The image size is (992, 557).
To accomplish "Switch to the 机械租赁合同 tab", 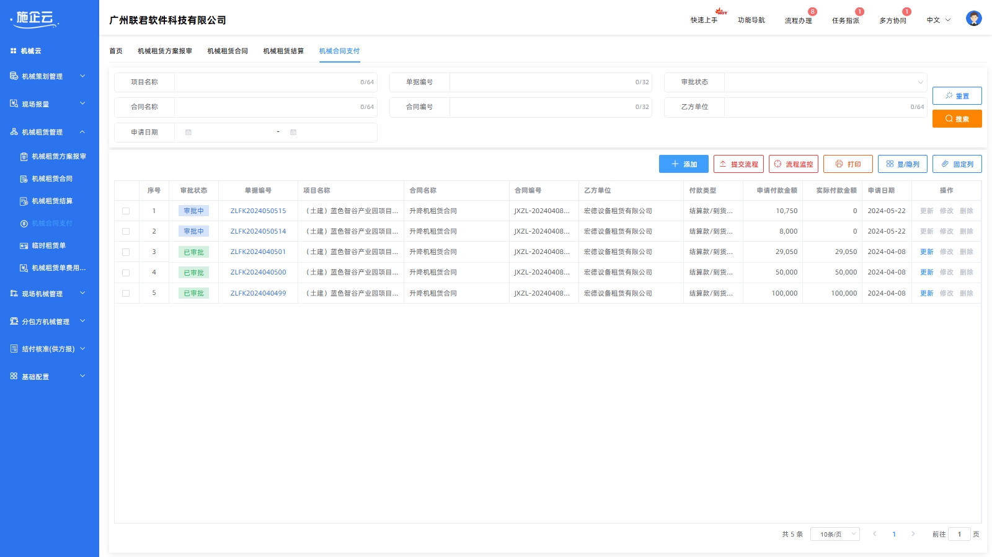I will pos(228,51).
